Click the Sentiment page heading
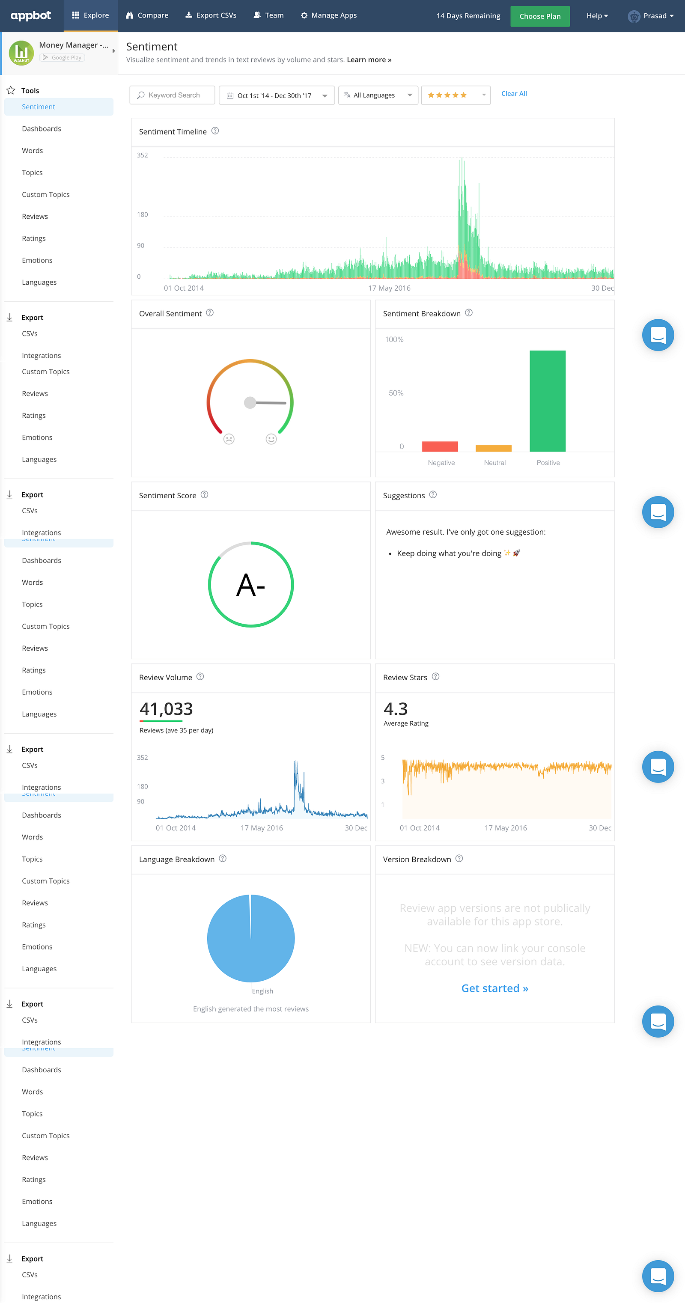The height and width of the screenshot is (1303, 685). tap(152, 47)
